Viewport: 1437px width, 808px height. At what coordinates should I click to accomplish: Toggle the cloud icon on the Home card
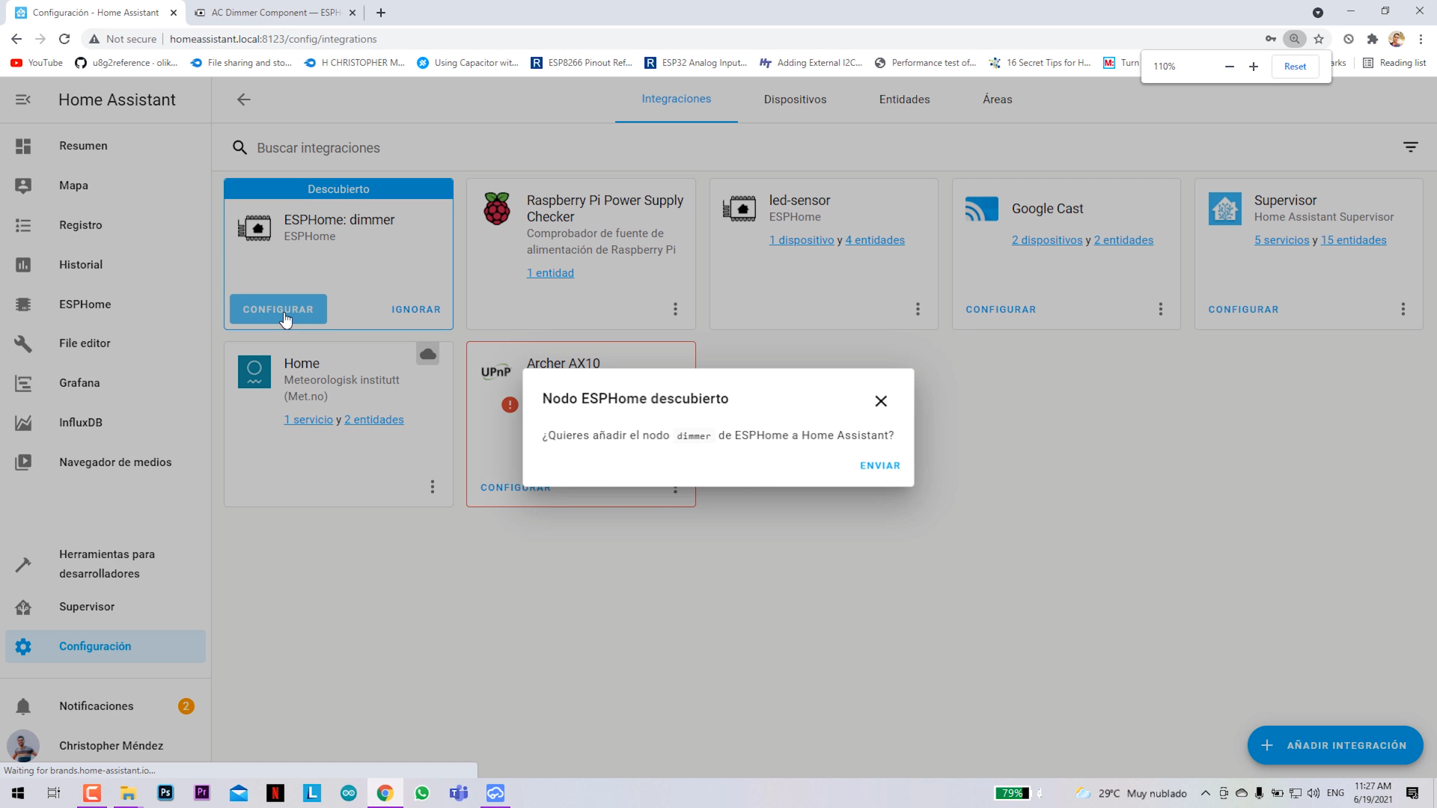pyautogui.click(x=427, y=354)
